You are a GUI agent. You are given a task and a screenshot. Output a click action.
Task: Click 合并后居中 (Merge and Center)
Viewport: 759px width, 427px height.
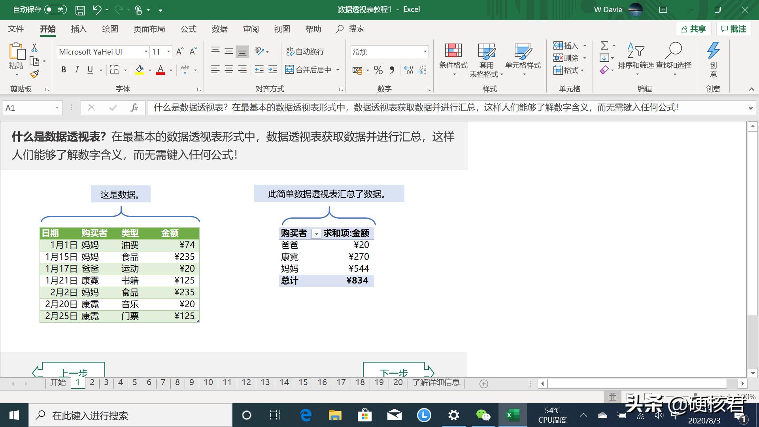tap(310, 70)
